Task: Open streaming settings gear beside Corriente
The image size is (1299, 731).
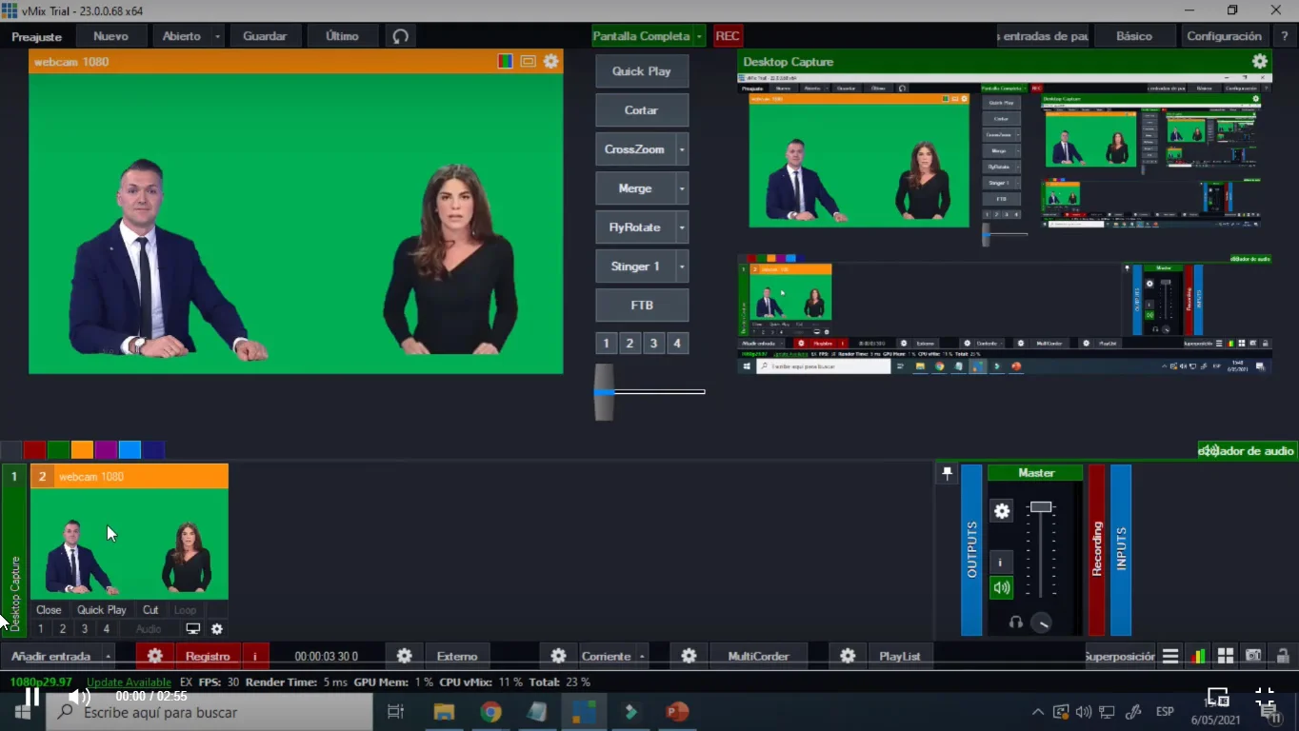Action: [x=559, y=656]
